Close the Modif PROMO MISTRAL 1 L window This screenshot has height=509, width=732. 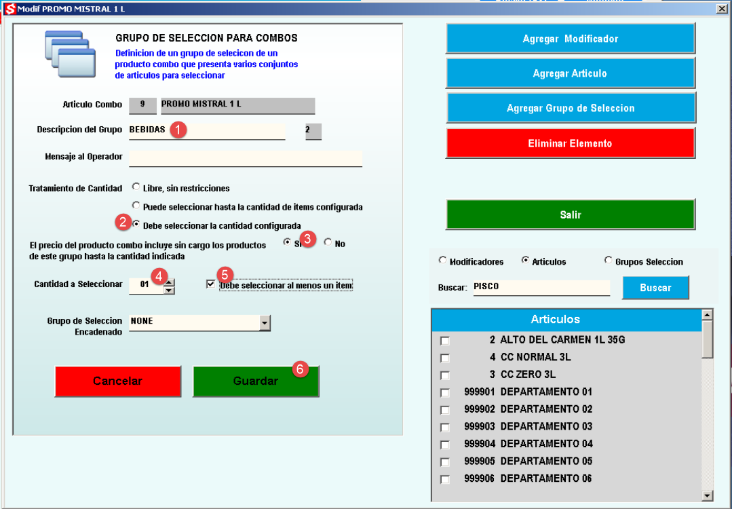pos(721,8)
